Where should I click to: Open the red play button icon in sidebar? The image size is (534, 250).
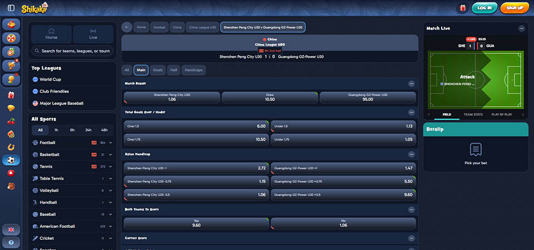point(11,173)
